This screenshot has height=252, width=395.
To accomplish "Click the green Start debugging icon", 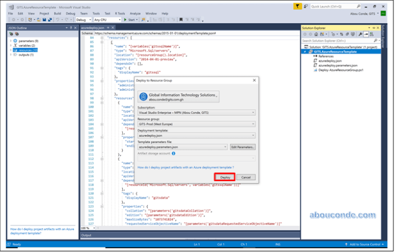I will [125, 19].
